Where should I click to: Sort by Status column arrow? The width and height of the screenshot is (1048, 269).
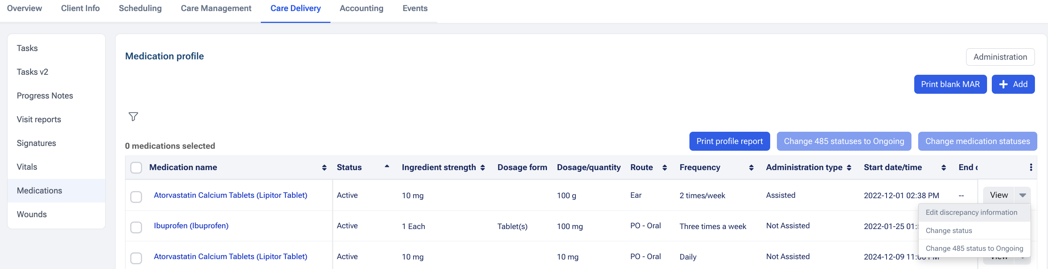[x=387, y=167]
